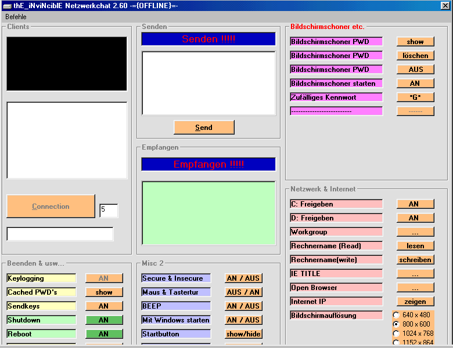Toggle Shutdown with the green AN button
453x348 pixels.
coord(105,320)
